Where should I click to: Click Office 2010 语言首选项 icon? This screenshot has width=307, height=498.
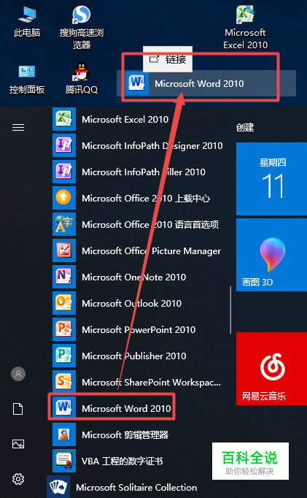(x=64, y=224)
